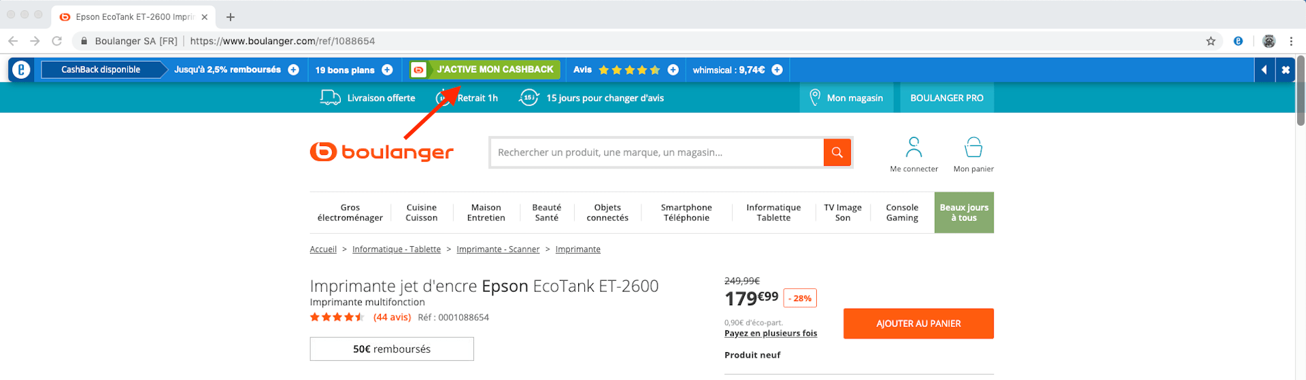Click the 50€ remboursés box

pyautogui.click(x=392, y=349)
